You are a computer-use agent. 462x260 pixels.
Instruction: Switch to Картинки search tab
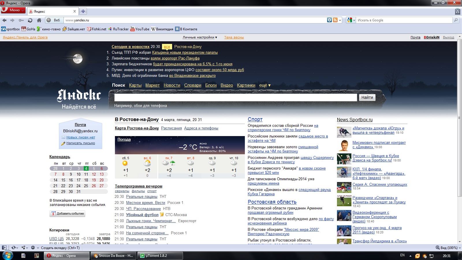pos(246,85)
